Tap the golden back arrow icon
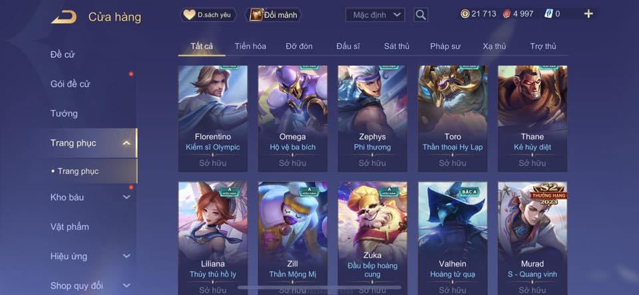Screen dimensions: 639x295 [x=64, y=17]
